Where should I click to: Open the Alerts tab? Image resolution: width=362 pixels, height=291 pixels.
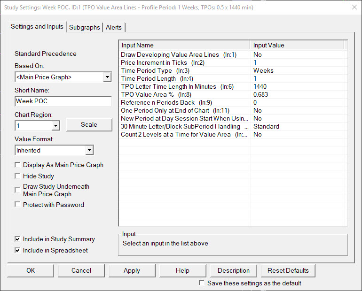[114, 27]
